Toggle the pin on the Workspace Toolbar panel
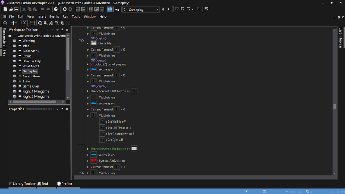The height and width of the screenshot is (194, 345). tap(62, 30)
